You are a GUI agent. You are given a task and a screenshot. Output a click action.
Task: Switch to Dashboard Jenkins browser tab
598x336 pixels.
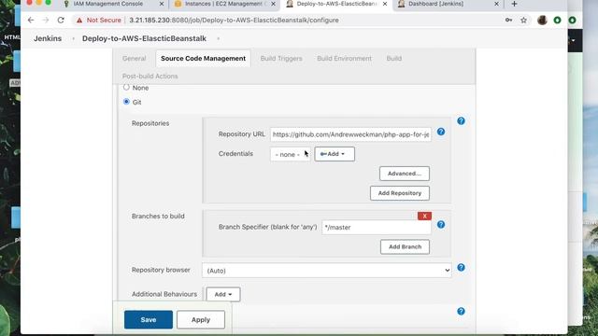(436, 4)
